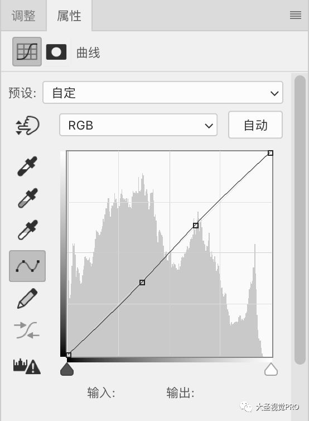Click the smooth curve values icon
Image resolution: width=309 pixels, height=421 pixels.
coord(27,331)
